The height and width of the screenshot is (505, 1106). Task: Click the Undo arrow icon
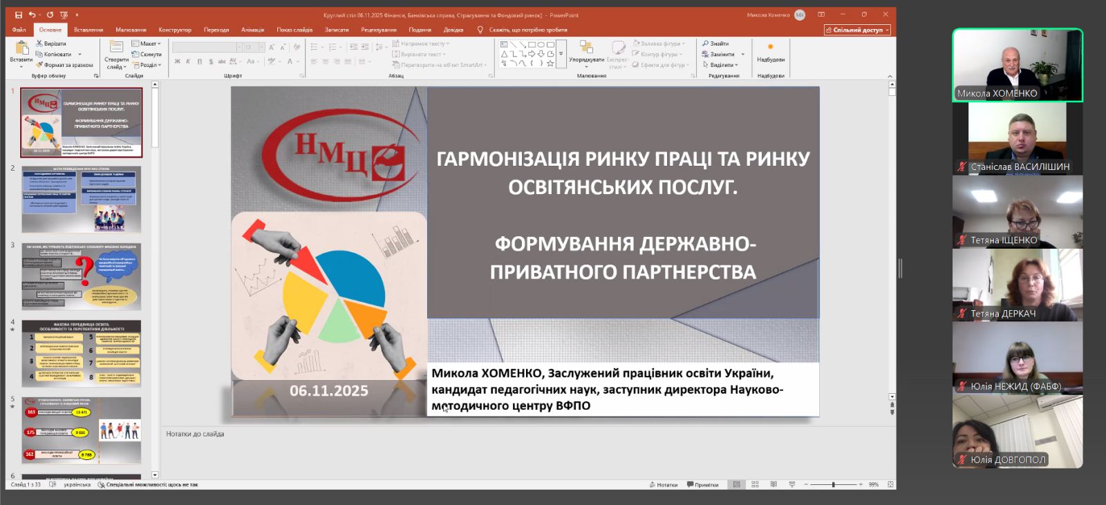coord(32,15)
